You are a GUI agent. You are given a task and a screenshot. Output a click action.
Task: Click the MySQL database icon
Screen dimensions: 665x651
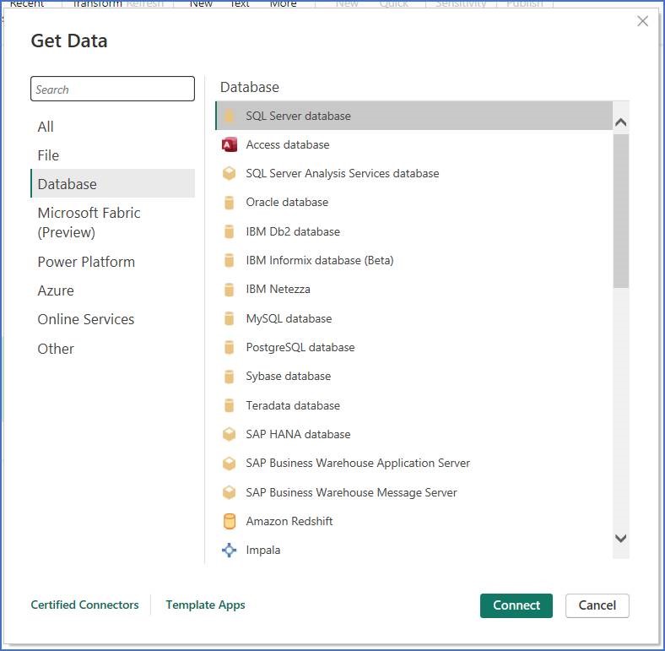tap(229, 318)
